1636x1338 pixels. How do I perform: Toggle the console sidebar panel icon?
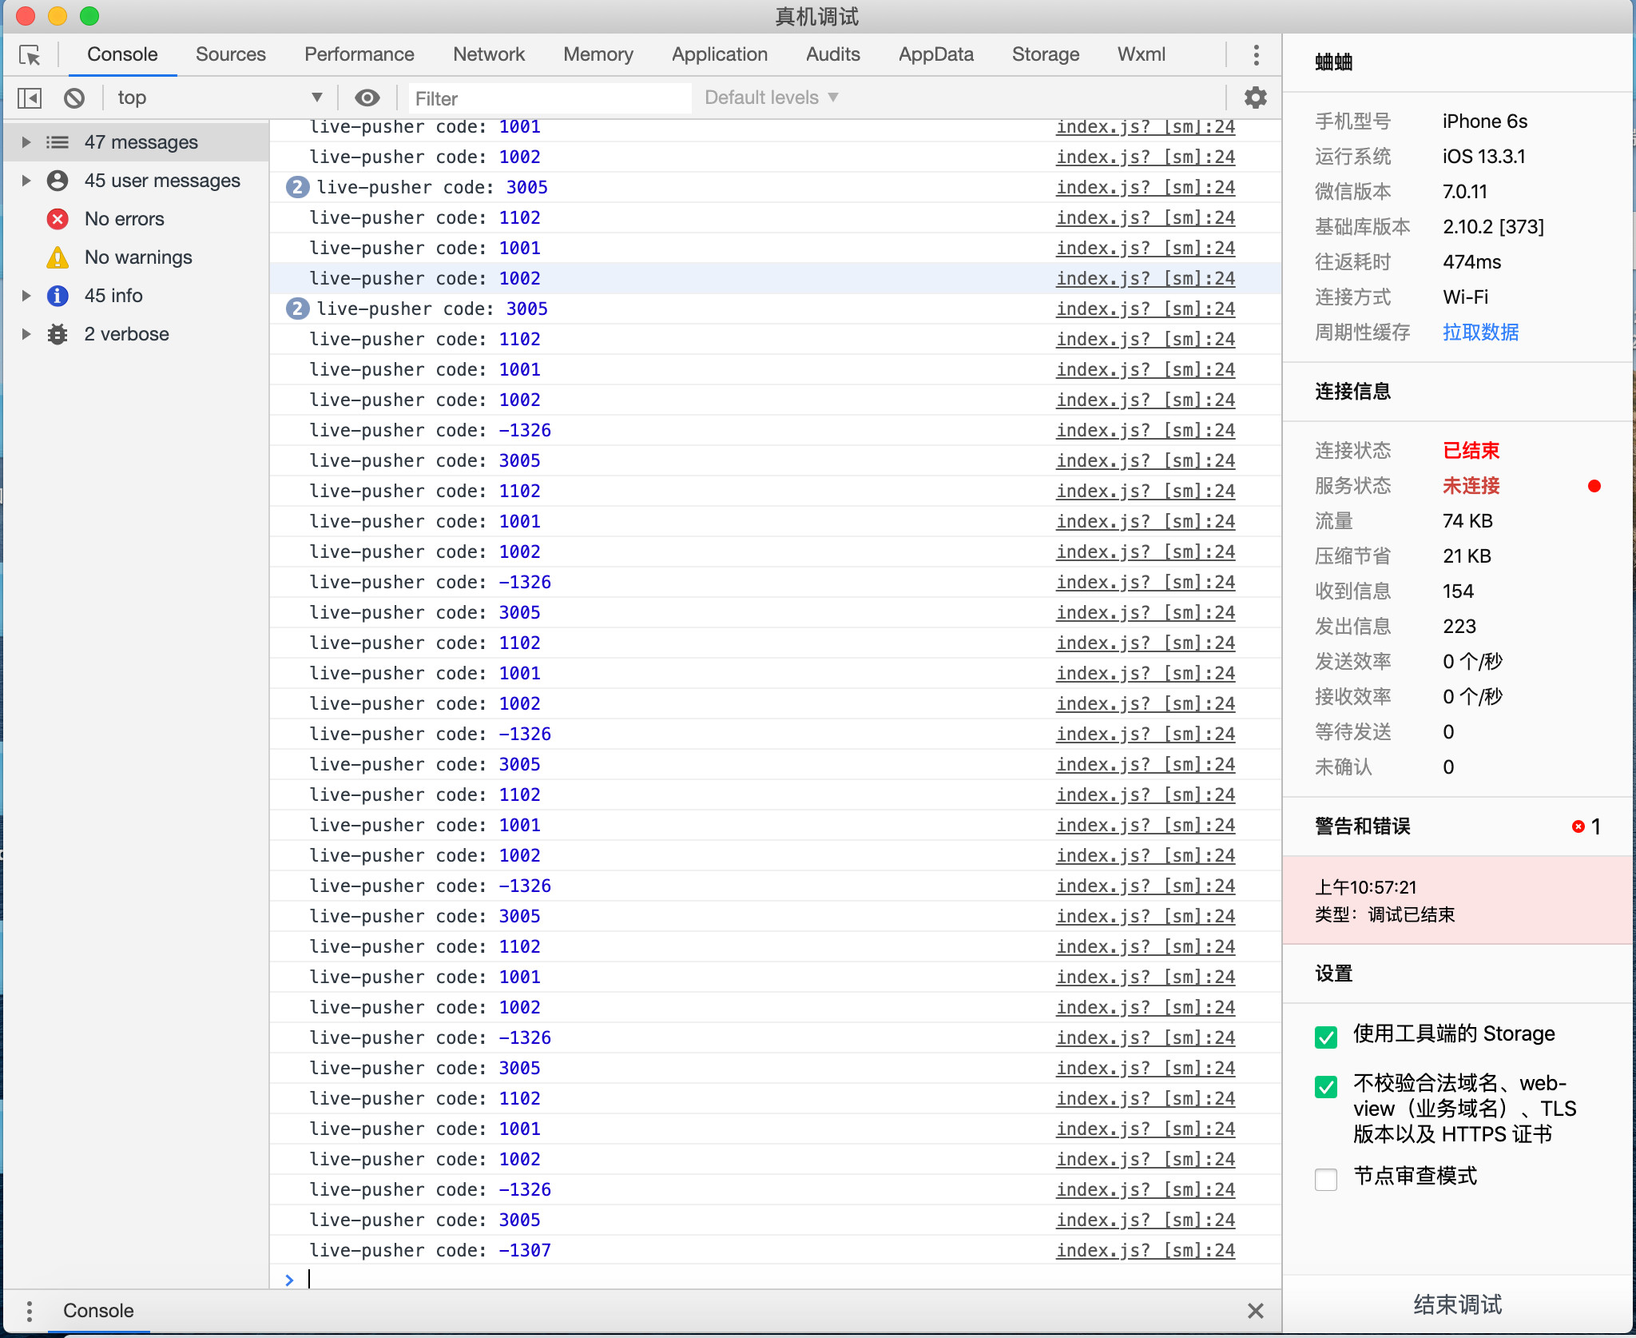coord(30,98)
